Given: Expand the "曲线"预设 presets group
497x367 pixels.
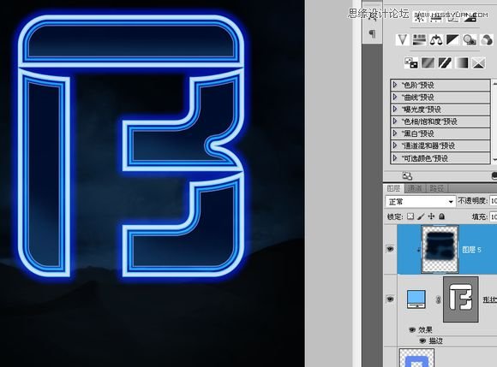Looking at the screenshot, I should click(x=440, y=98).
